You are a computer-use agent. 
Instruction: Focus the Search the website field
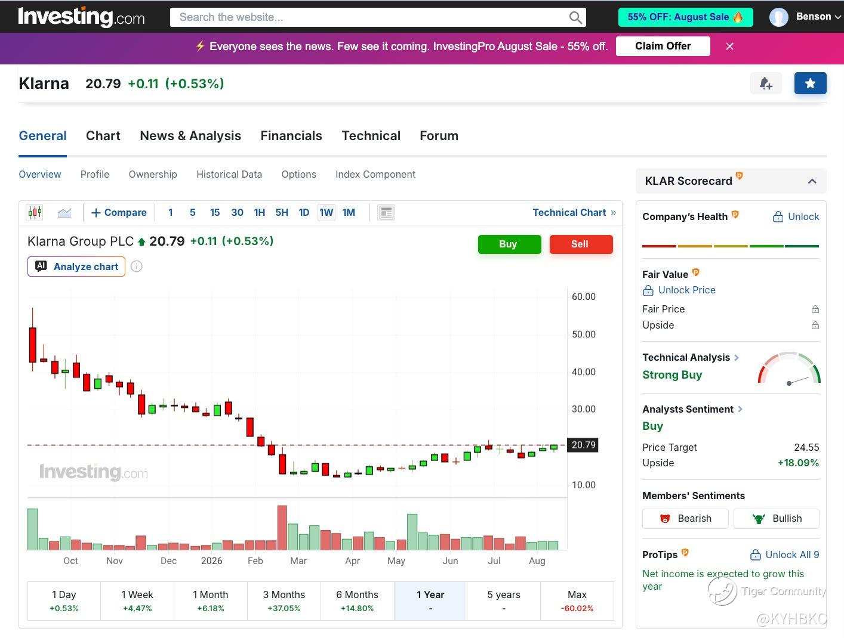378,17
